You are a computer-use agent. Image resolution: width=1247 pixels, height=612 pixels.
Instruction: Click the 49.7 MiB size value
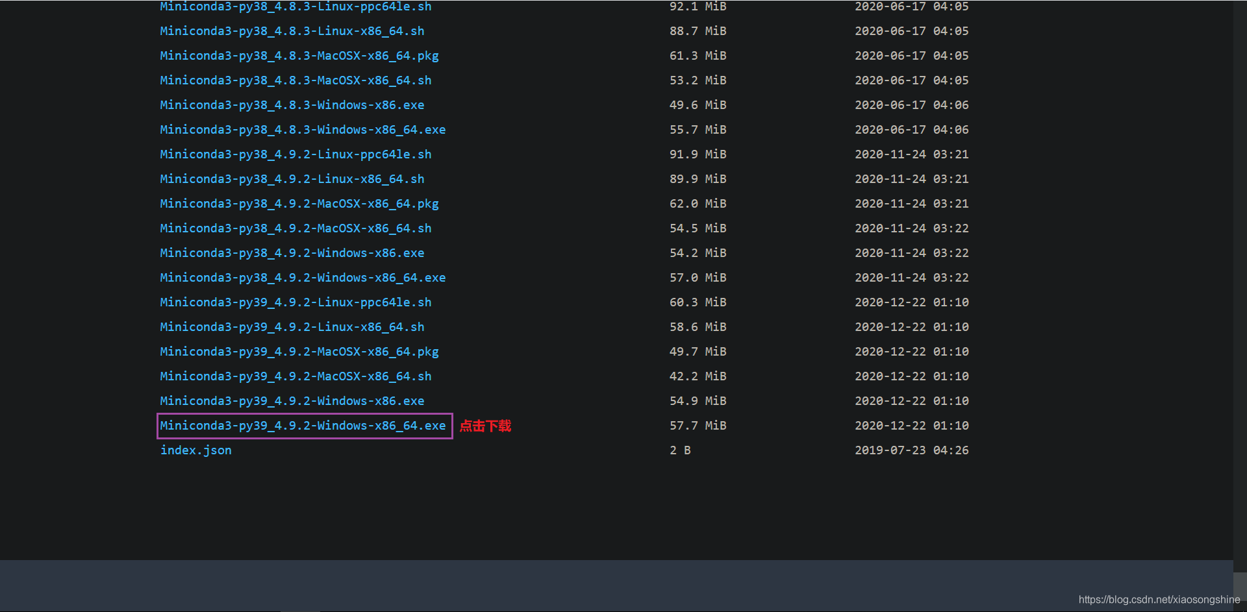click(x=698, y=352)
